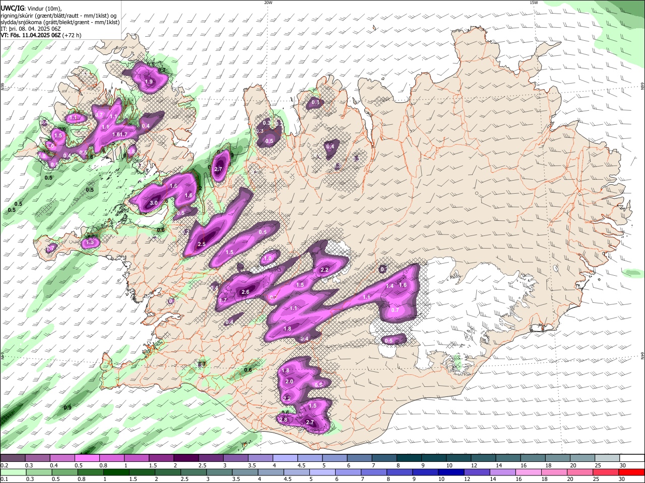Pick the pink 20 swatch on the rain scale
This screenshot has height=483, width=645.
(580, 472)
